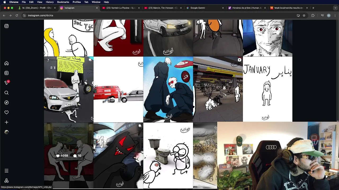Close the Horaires de prière tab
339x190 pixels.
tap(265, 8)
